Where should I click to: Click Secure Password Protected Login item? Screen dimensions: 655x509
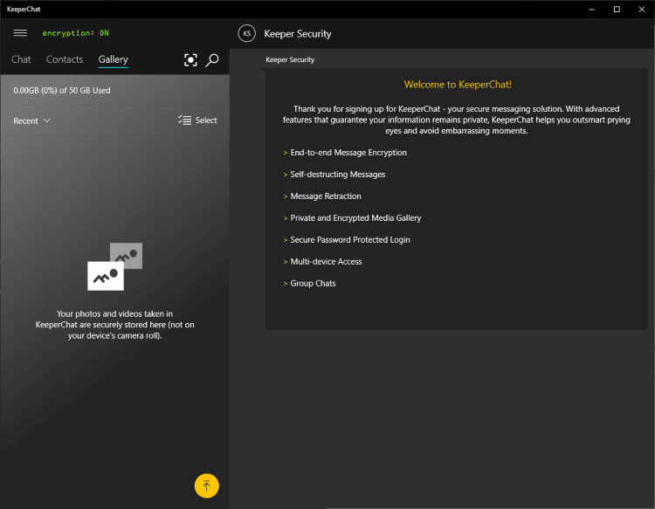click(x=350, y=240)
